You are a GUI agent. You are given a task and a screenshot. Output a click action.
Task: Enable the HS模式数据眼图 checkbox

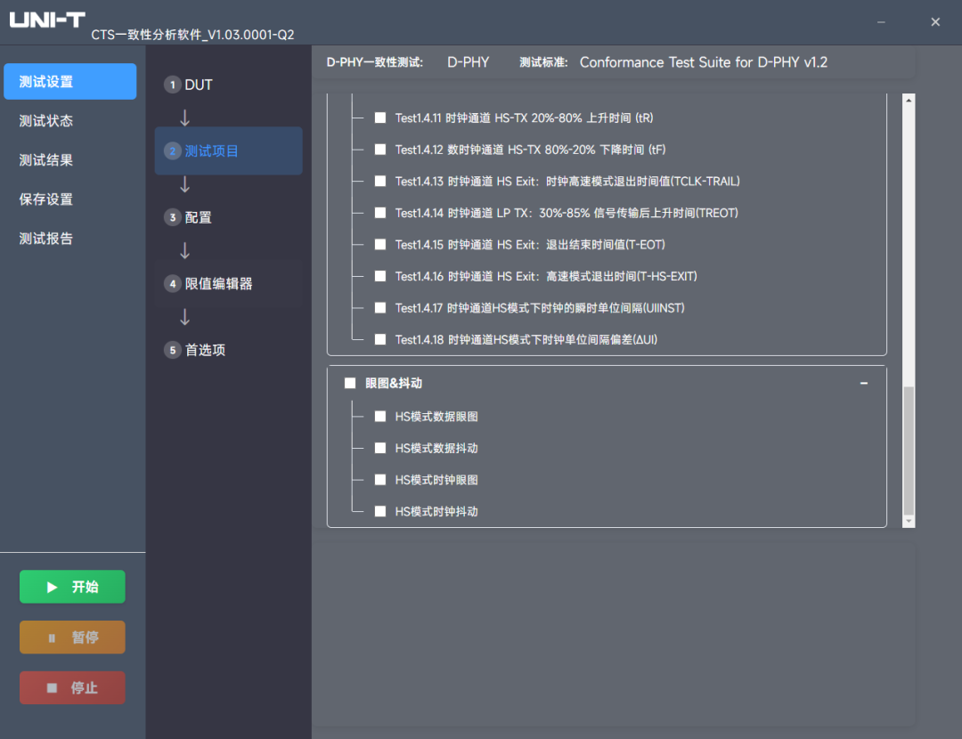(x=380, y=417)
